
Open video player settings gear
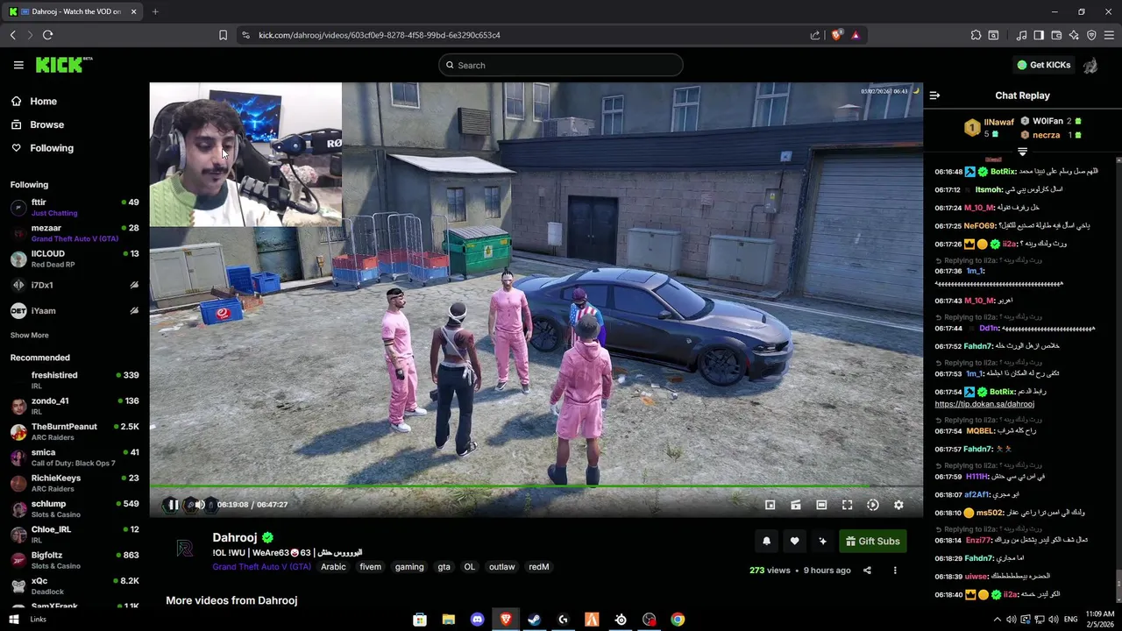[x=898, y=505]
